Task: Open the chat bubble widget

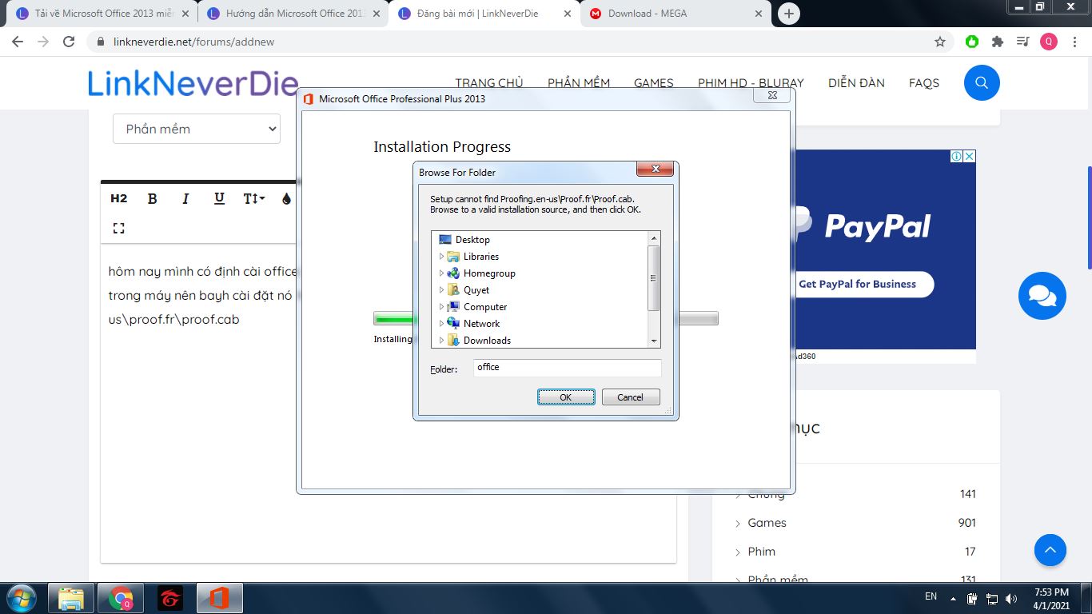Action: tap(1042, 296)
